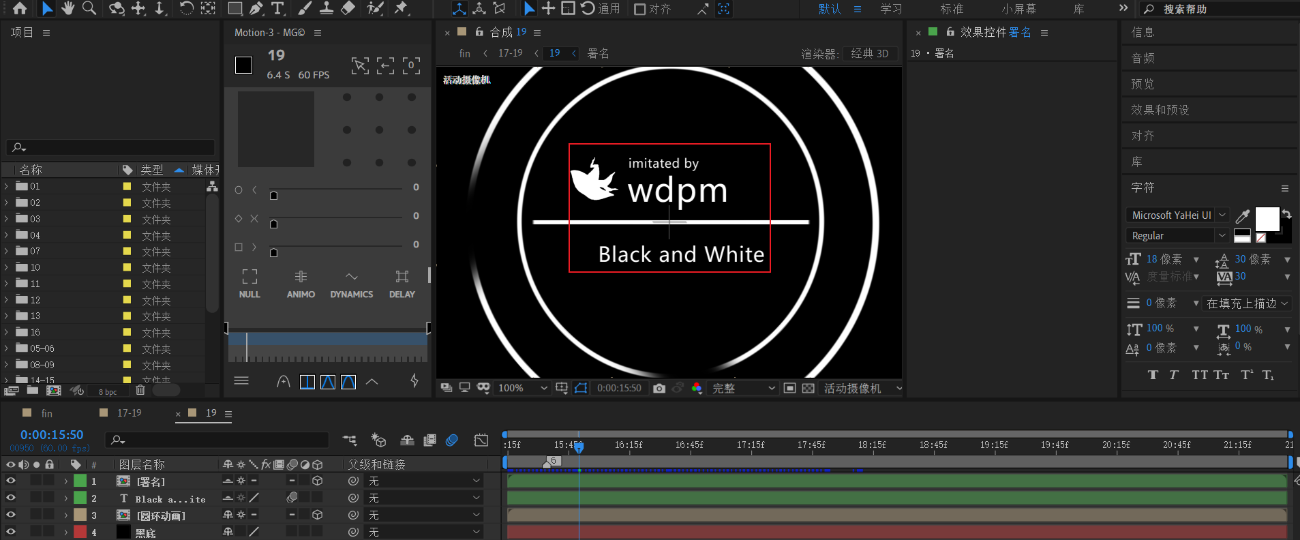Select the Puppet Pin tool
Viewport: 1300px width, 540px height.
(402, 8)
